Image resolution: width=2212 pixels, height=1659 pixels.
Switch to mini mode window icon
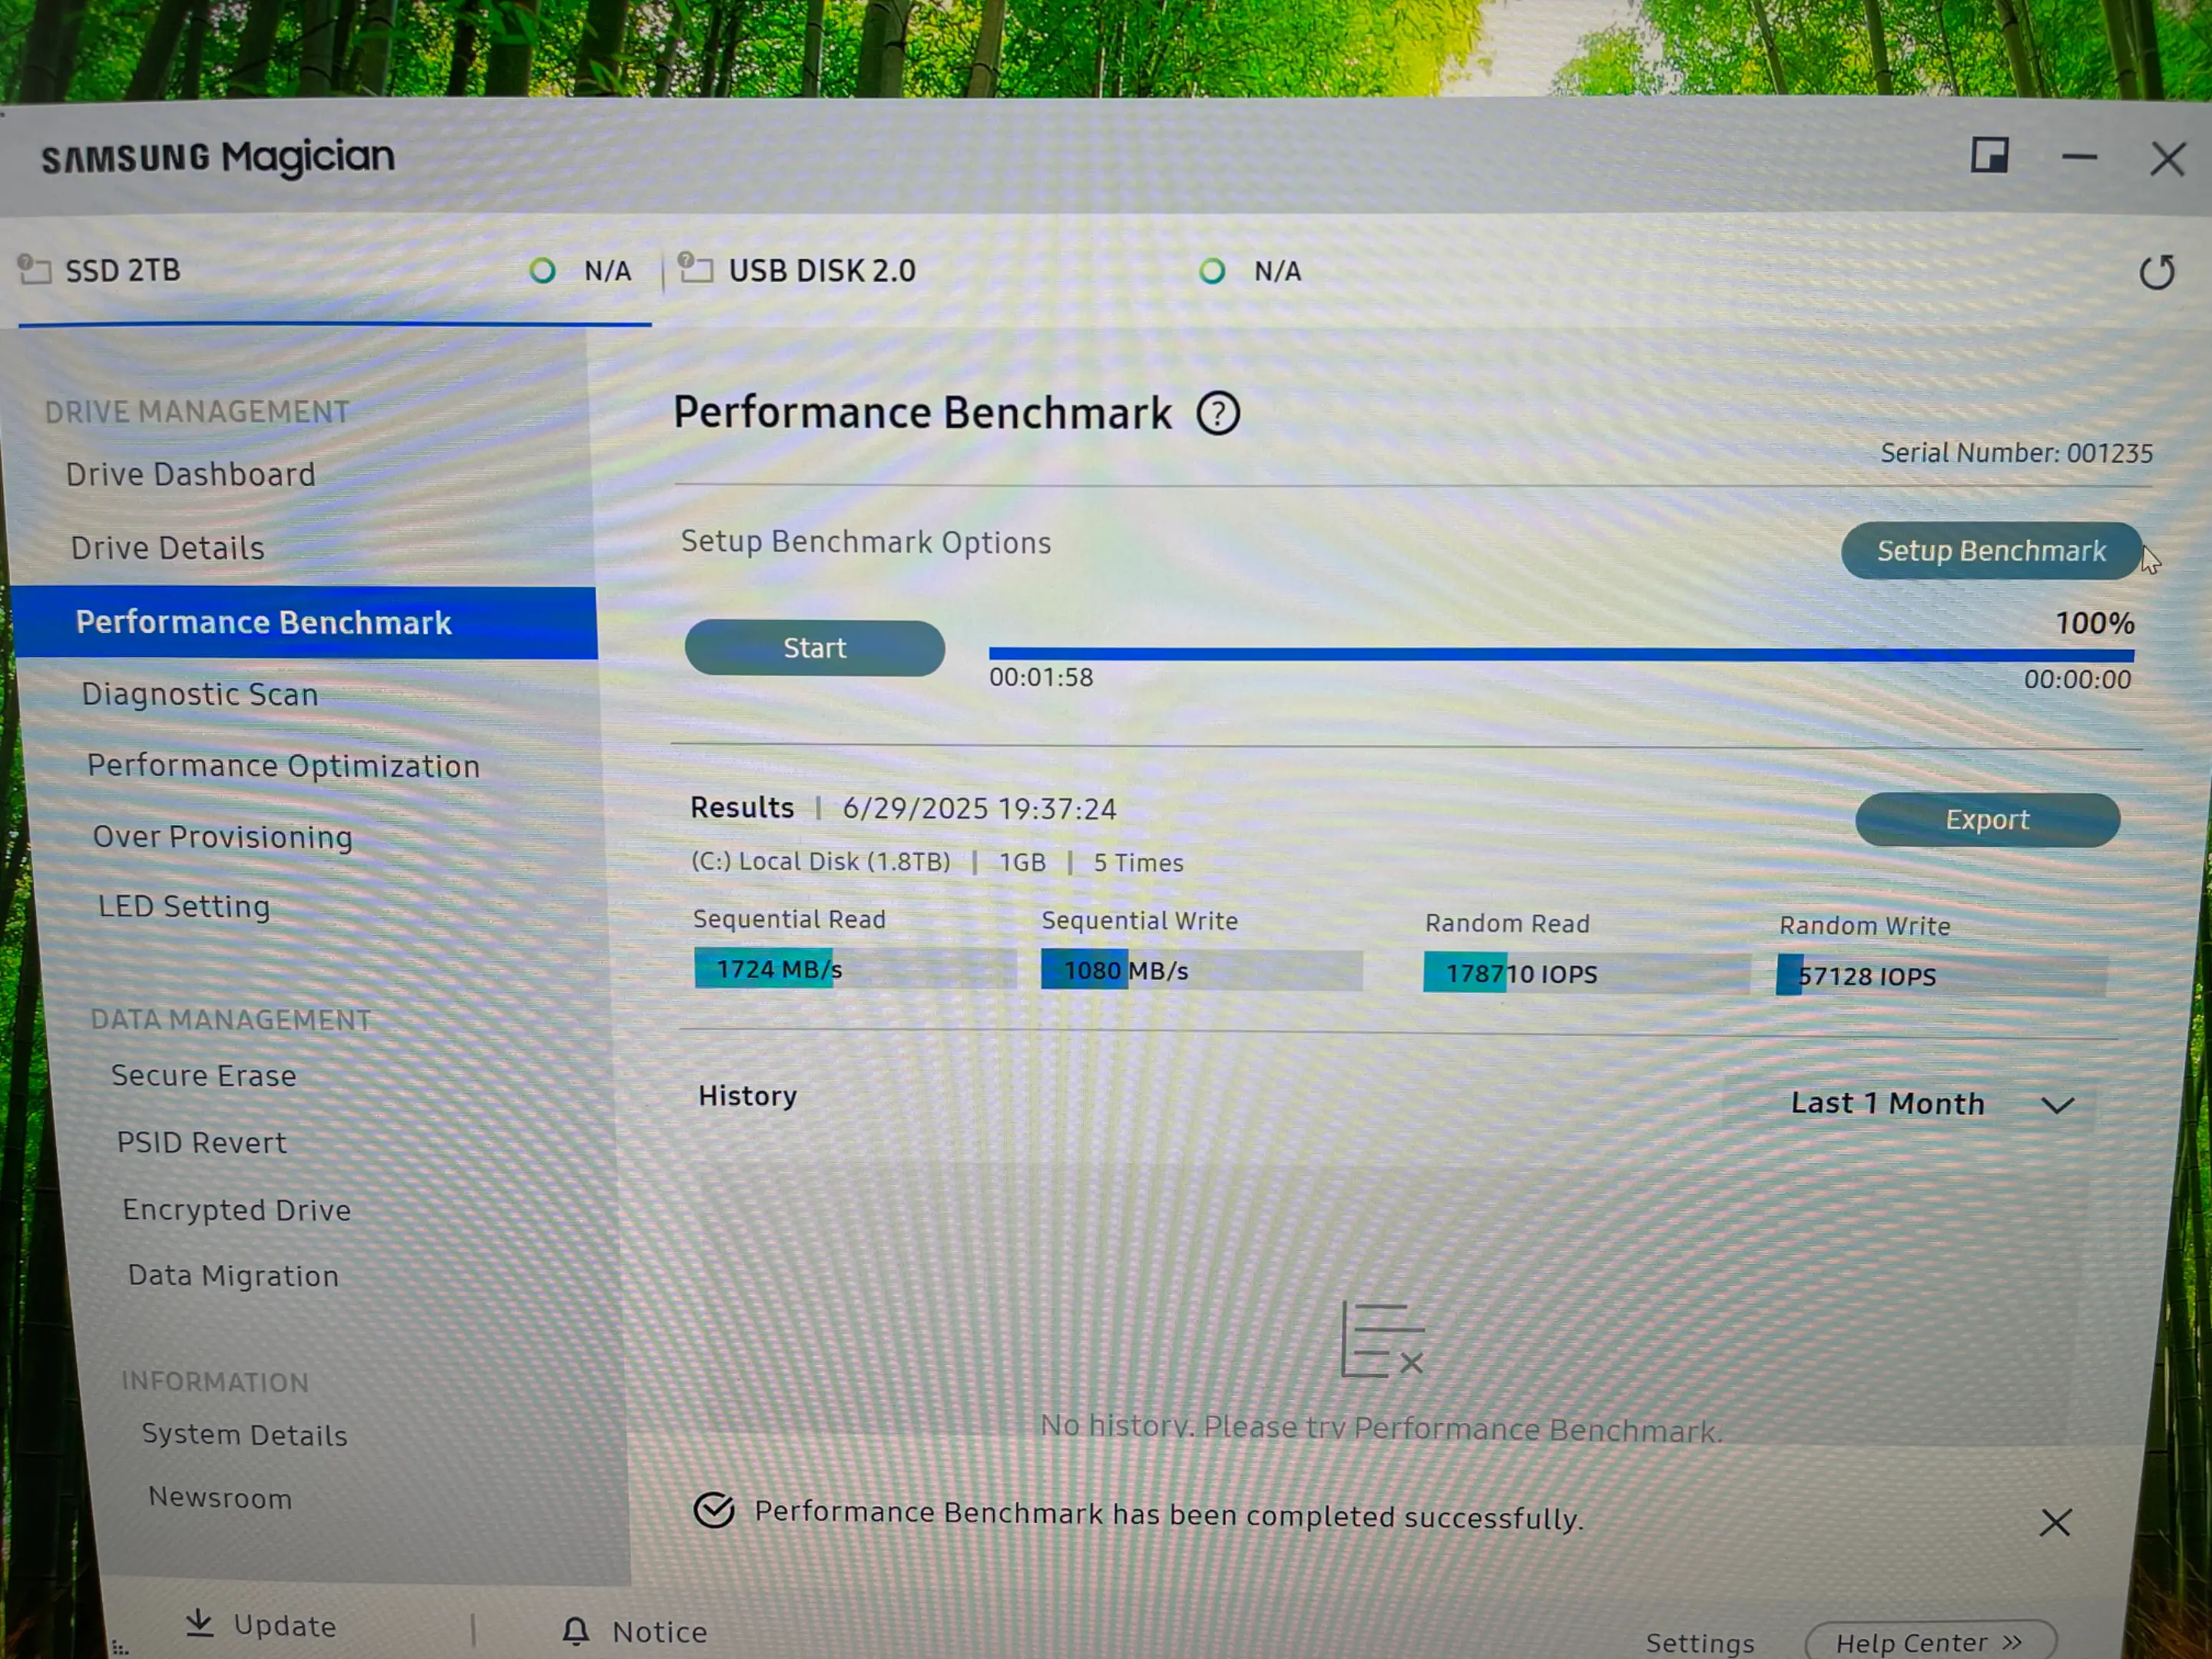1989,156
